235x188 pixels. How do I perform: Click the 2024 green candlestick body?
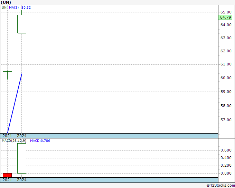click(22, 24)
